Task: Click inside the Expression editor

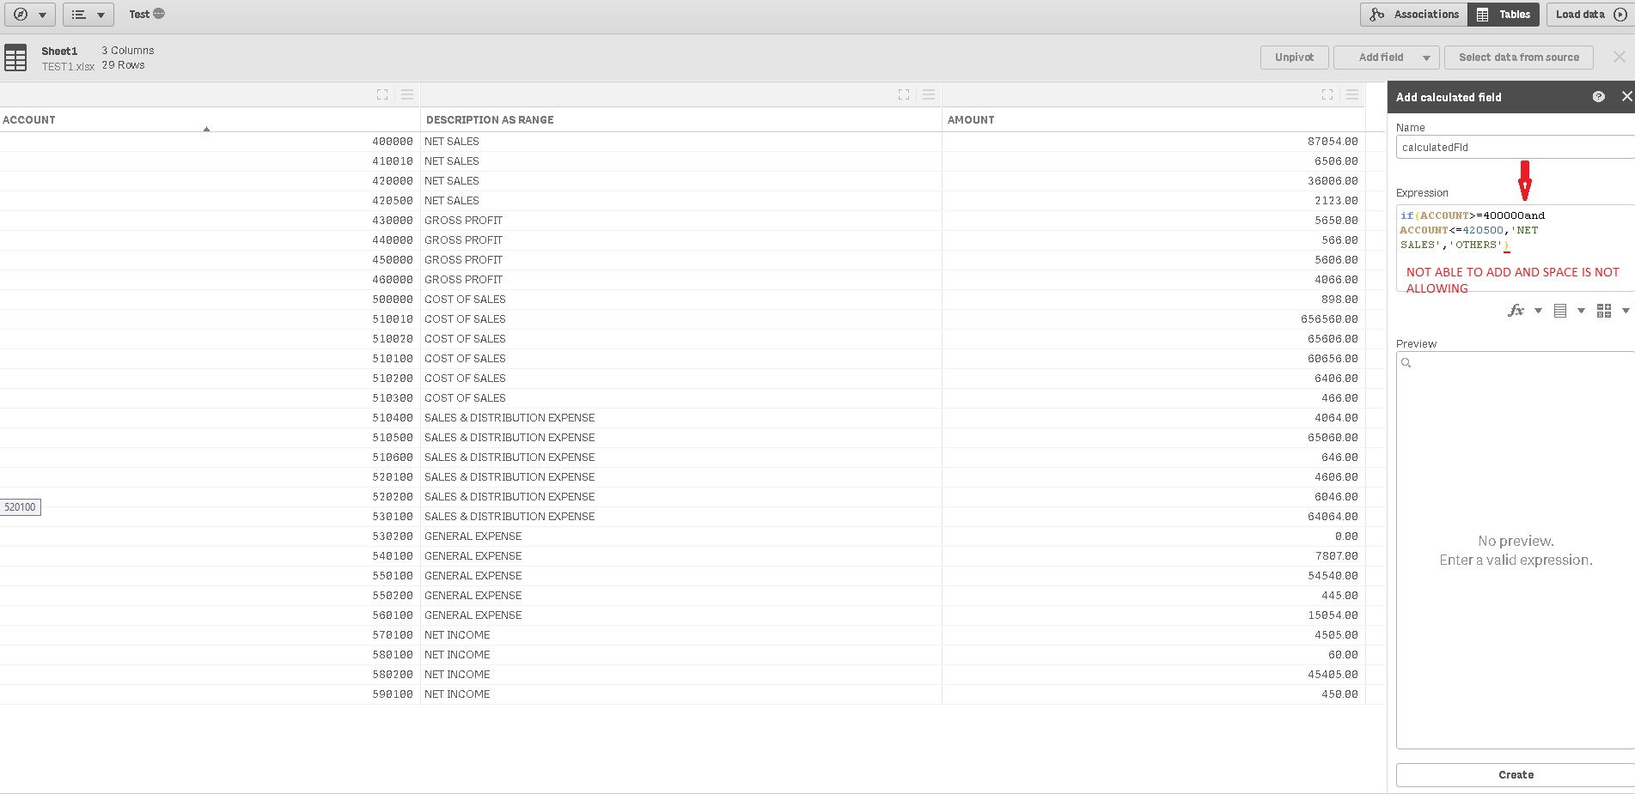Action: coord(1515,247)
